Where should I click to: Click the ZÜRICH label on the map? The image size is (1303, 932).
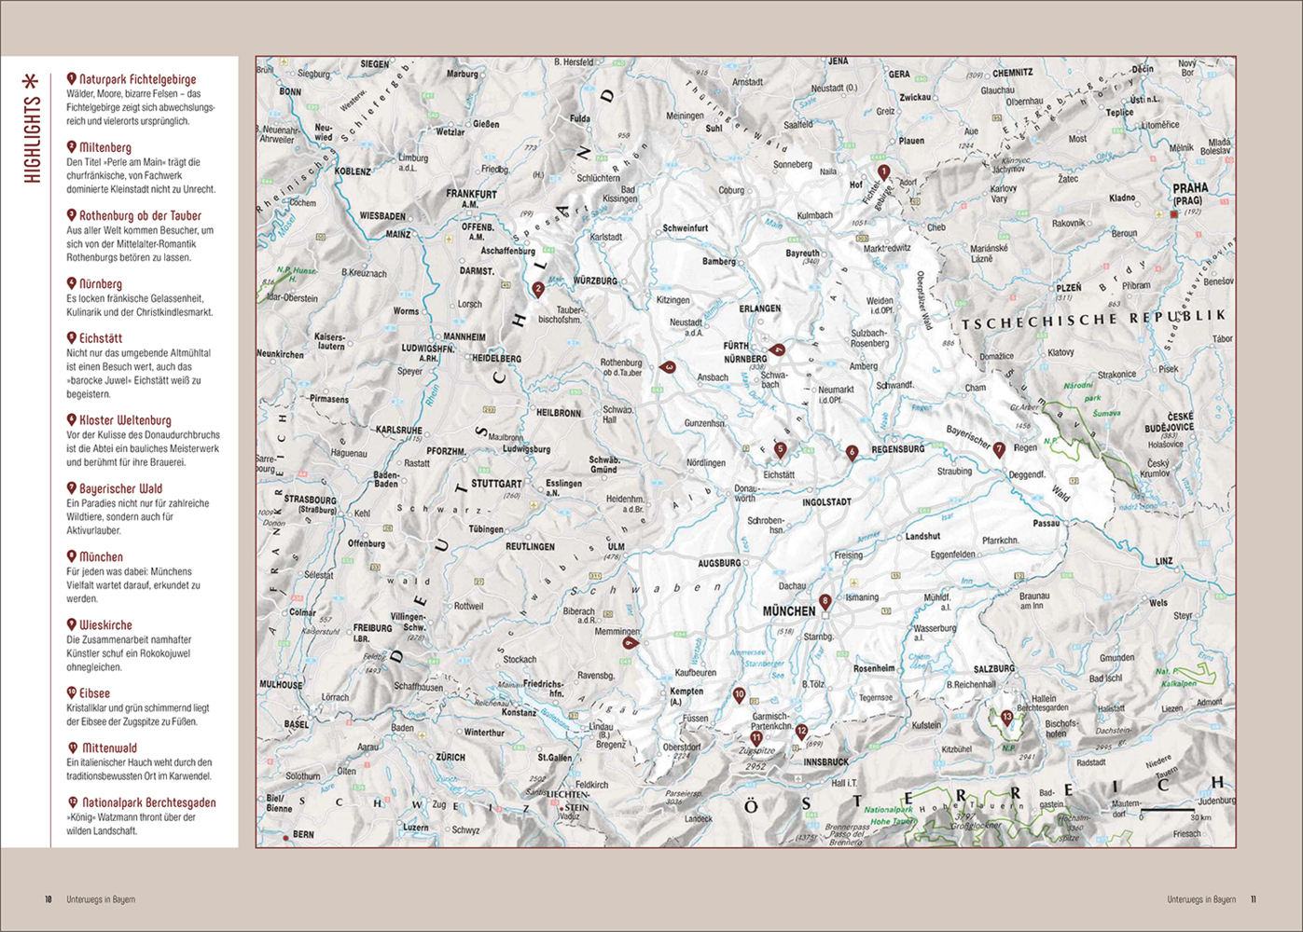(451, 757)
